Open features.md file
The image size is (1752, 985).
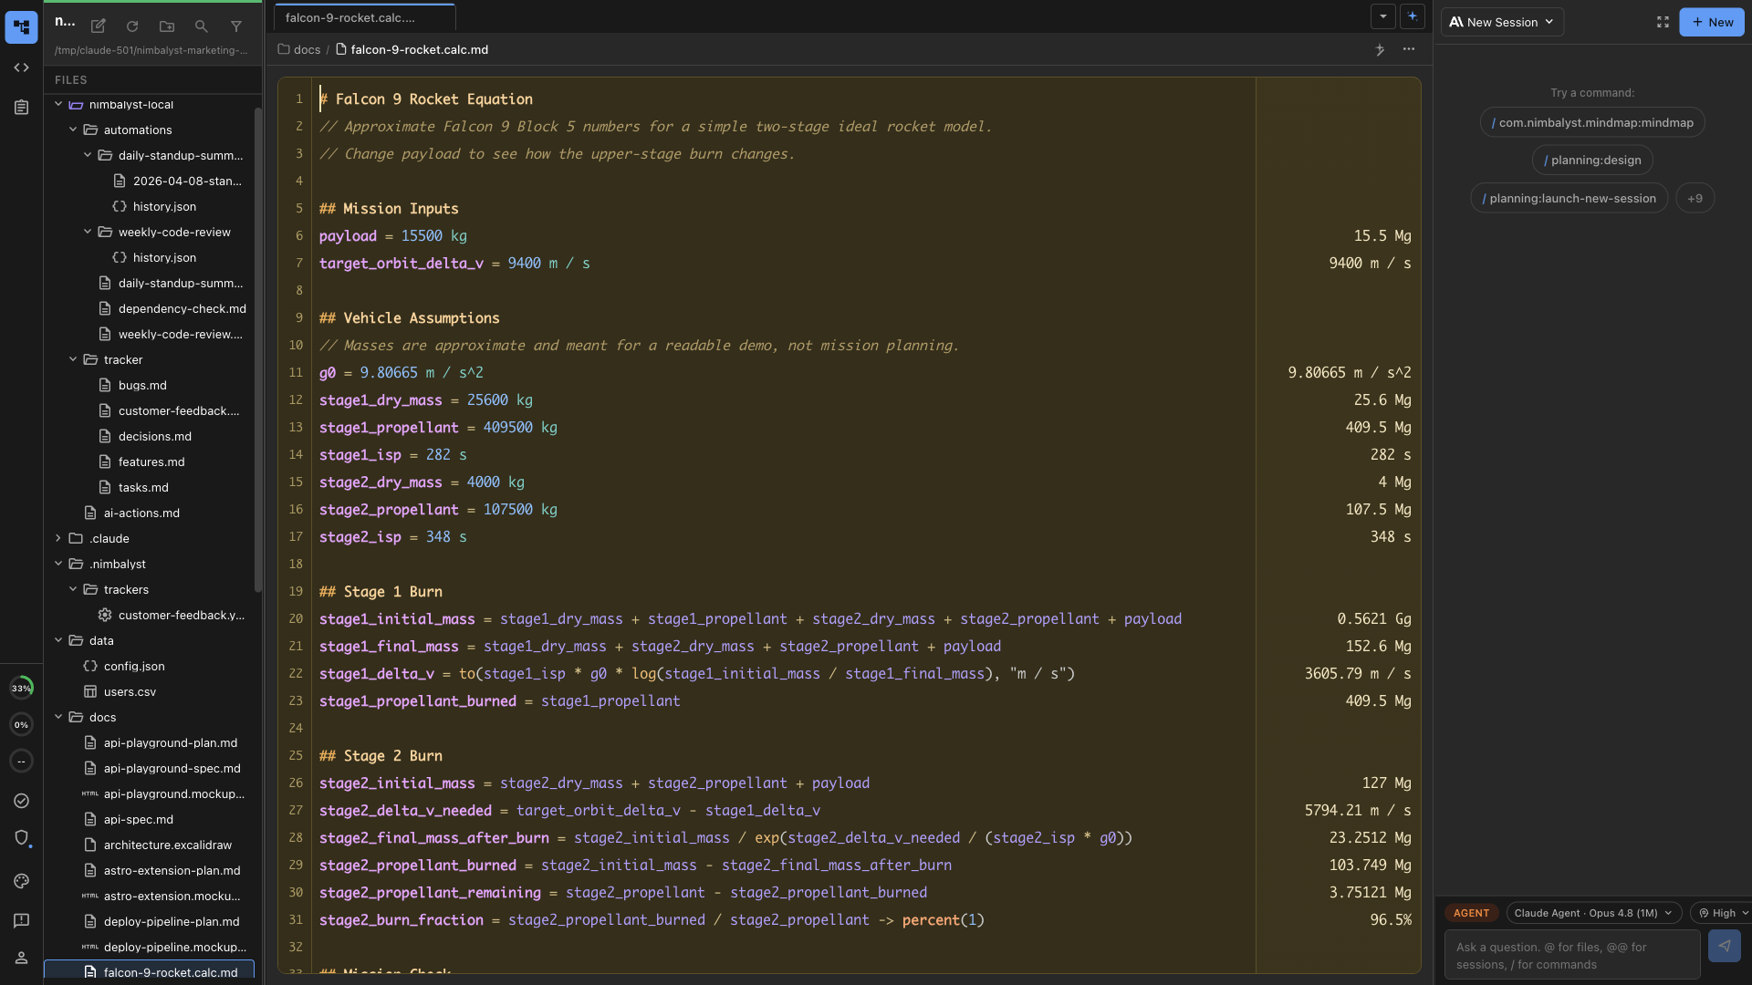tap(151, 461)
